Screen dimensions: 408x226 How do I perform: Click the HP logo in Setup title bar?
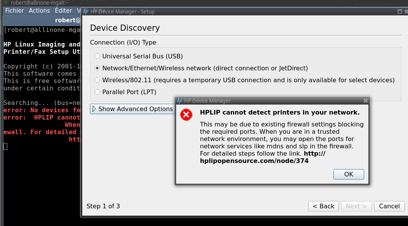pos(86,12)
